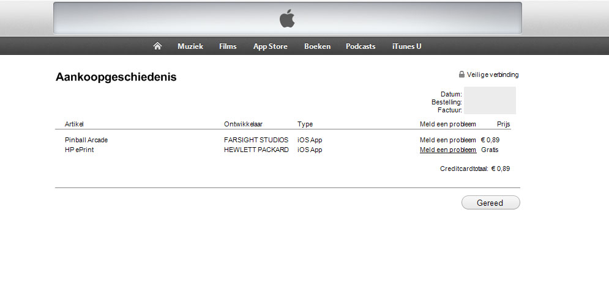Click the Apple logo in the header
Image resolution: width=609 pixels, height=287 pixels.
[288, 18]
